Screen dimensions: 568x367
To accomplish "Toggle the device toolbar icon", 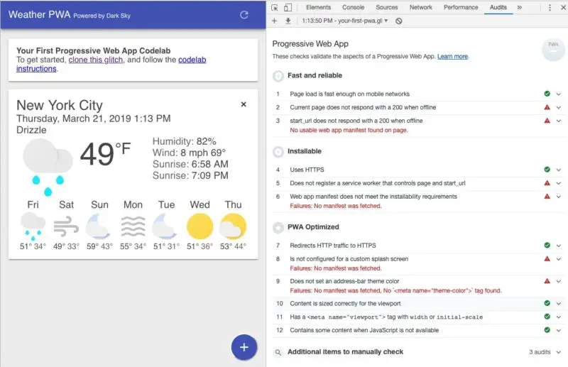I will 288,7.
